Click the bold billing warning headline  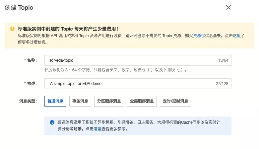coord(68,29)
